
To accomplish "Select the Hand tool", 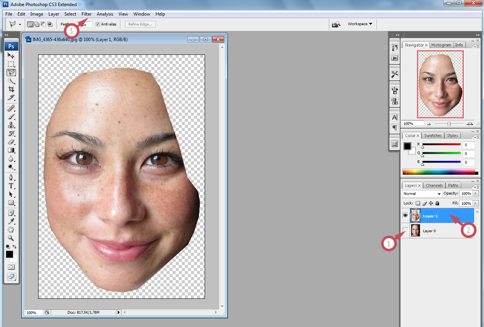I will click(11, 230).
